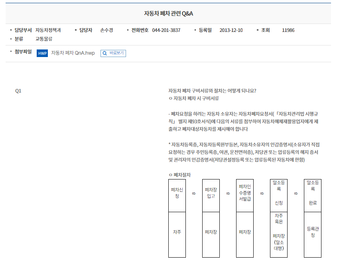Click the bullet icon before 첨부파일
Viewport: 339px width, 274px height.
(11, 53)
